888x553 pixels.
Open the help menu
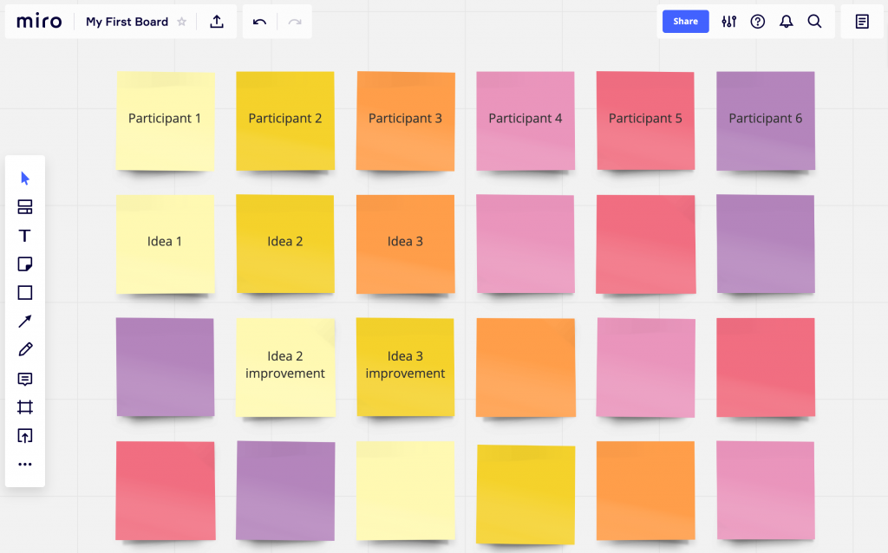coord(757,21)
